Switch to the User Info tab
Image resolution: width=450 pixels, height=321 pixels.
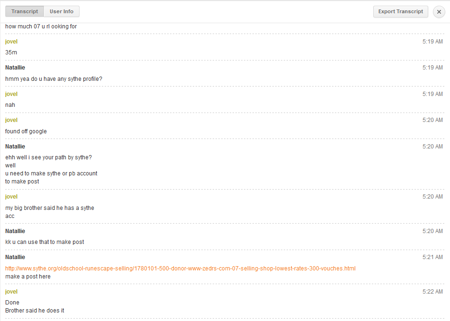62,12
